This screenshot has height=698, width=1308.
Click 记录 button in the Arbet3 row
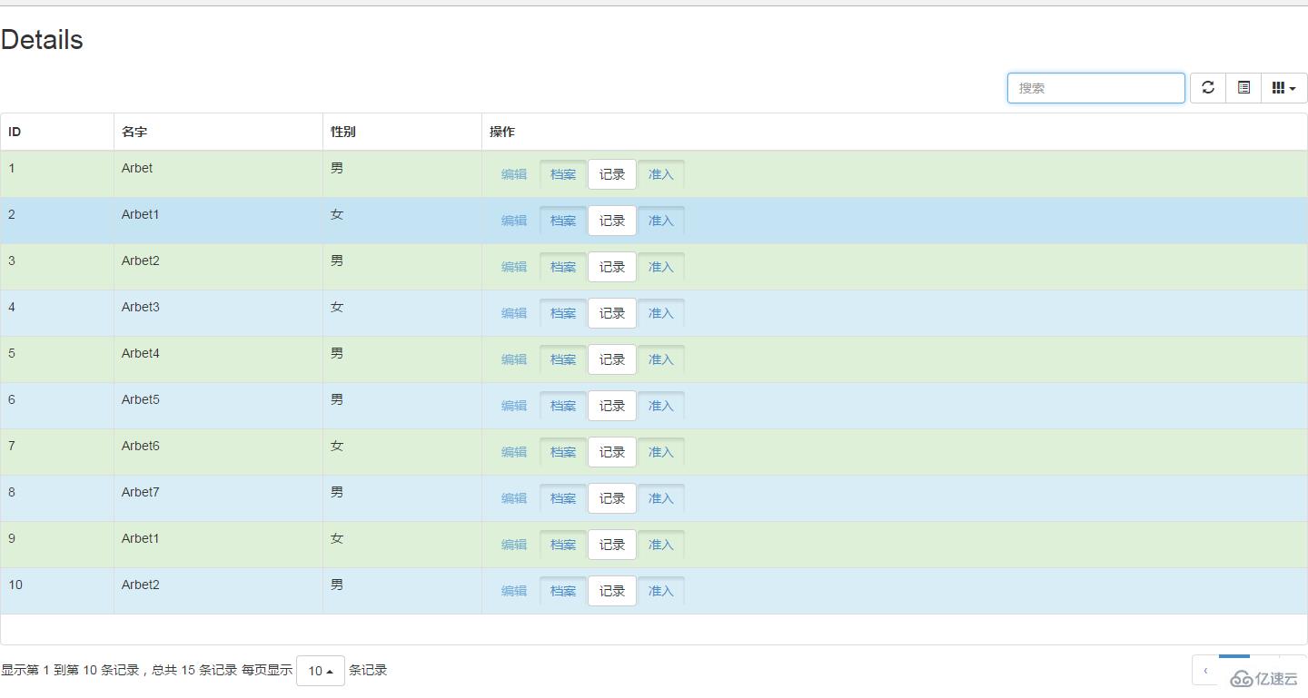pos(612,313)
